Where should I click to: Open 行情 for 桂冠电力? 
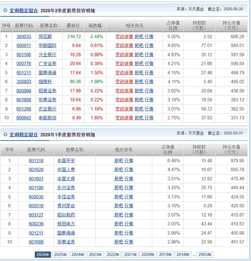(x=129, y=224)
